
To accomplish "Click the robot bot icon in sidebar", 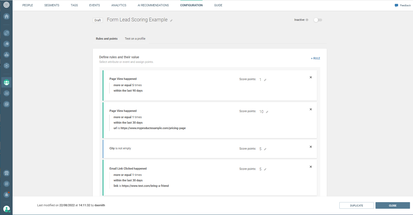I will pos(7,54).
